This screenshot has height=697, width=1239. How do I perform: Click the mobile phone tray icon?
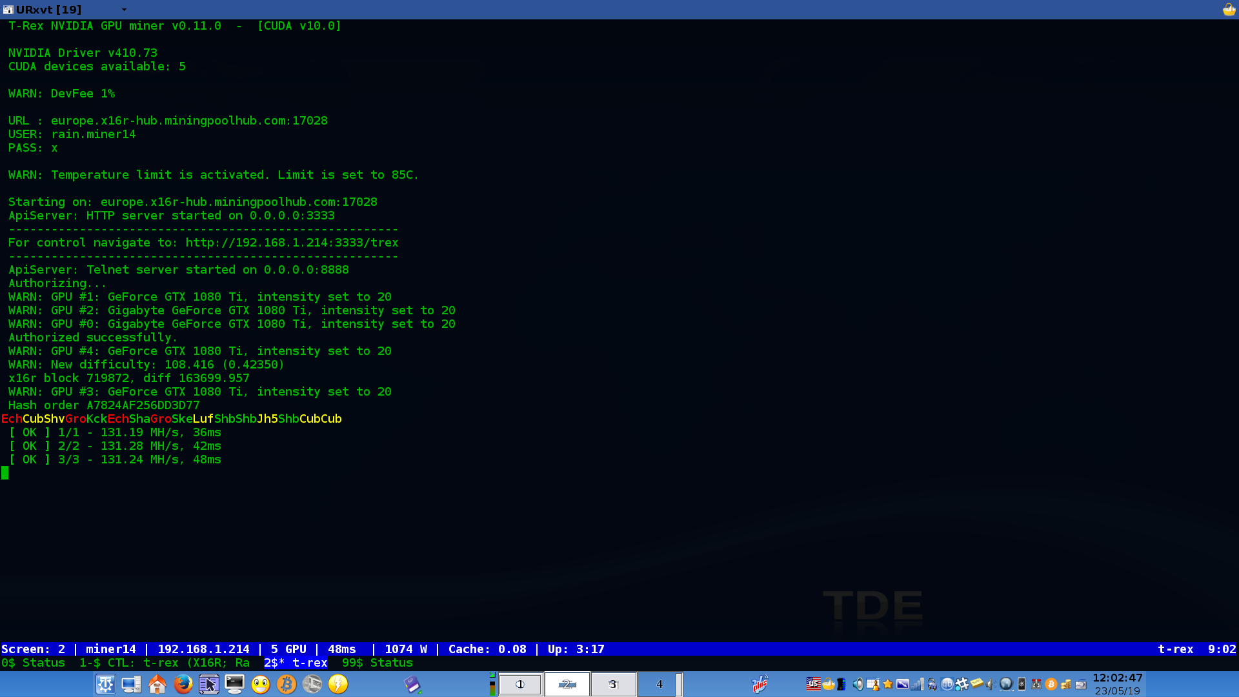(1022, 684)
